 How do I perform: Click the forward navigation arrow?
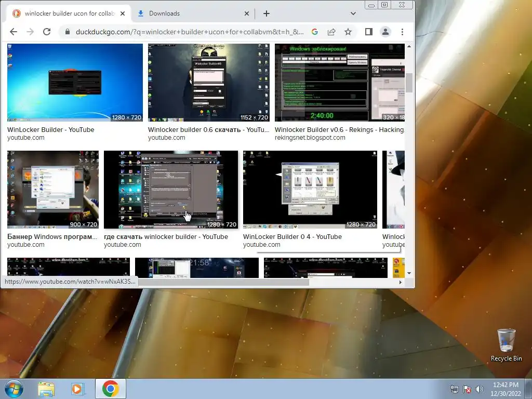click(x=30, y=32)
